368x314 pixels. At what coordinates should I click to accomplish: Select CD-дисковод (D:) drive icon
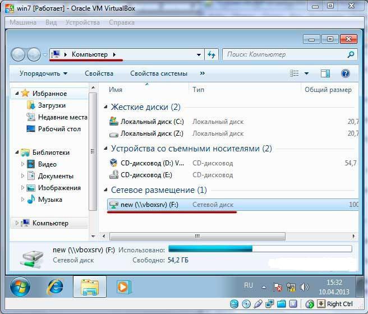coord(114,163)
